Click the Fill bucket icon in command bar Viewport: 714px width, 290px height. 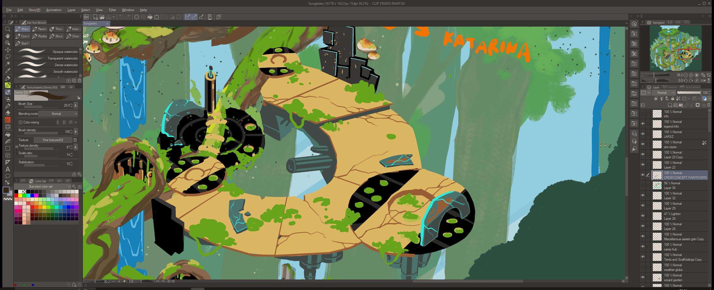click(x=150, y=17)
